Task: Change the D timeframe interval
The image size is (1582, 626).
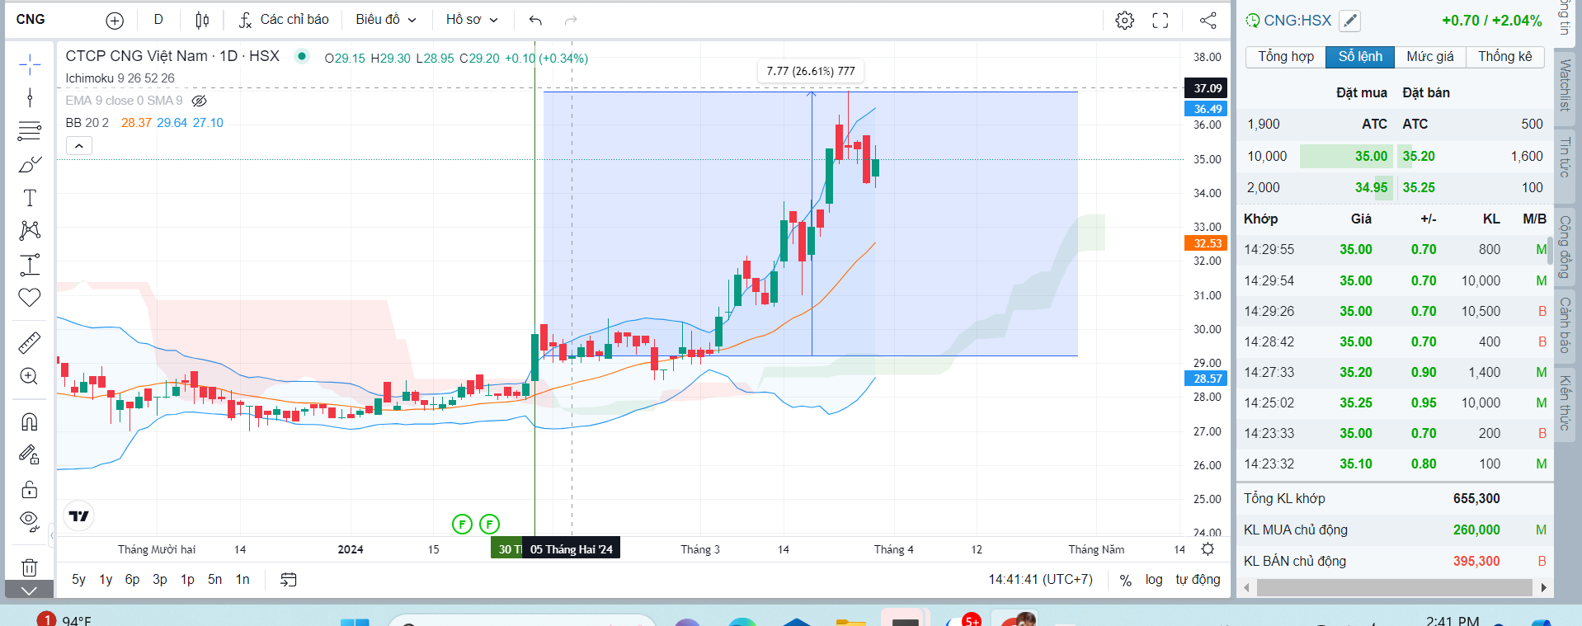Action: tap(158, 19)
